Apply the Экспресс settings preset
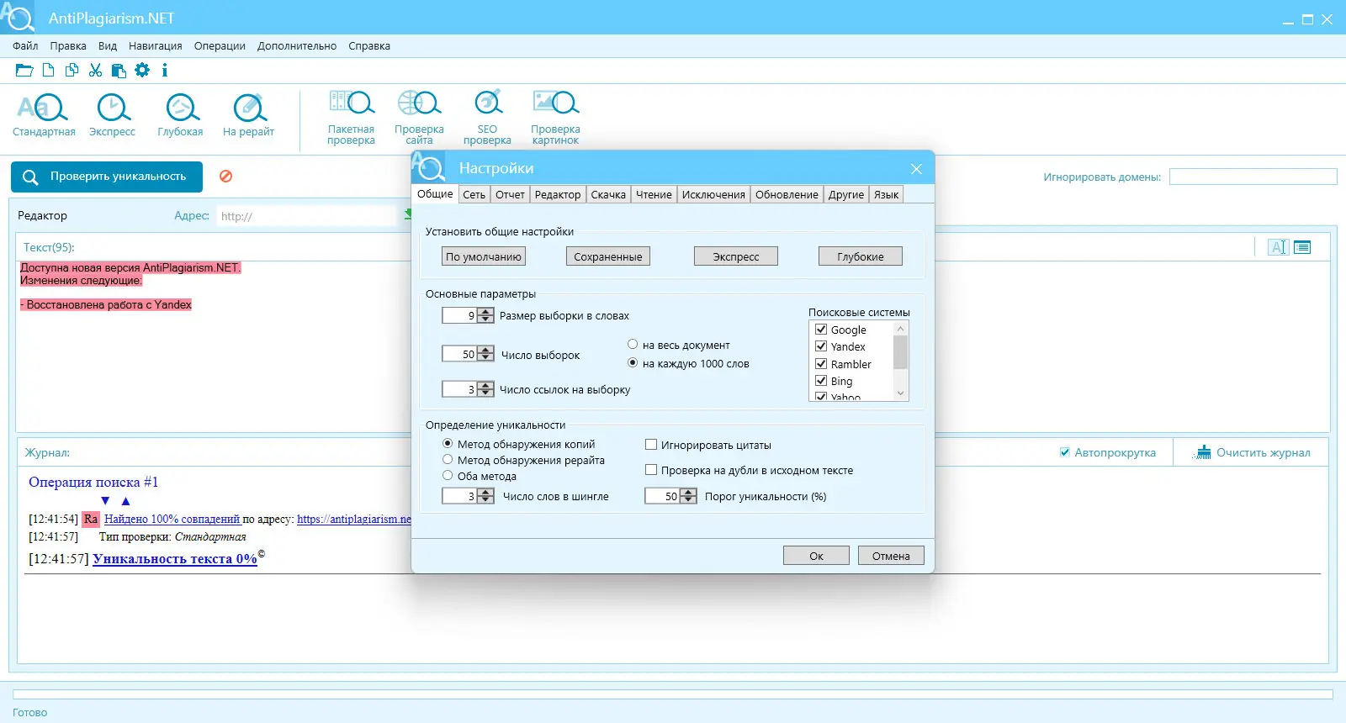This screenshot has height=723, width=1346. tap(736, 256)
